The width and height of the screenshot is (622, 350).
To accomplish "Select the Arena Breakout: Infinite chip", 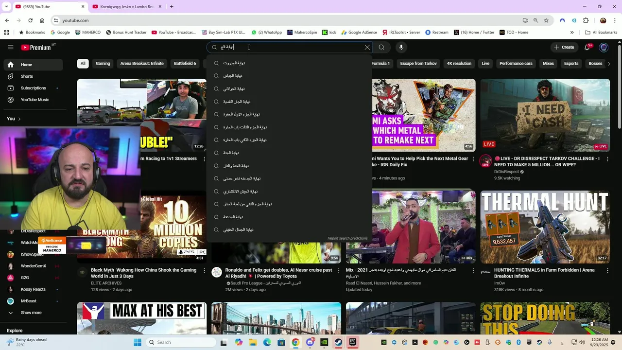I will click(142, 63).
